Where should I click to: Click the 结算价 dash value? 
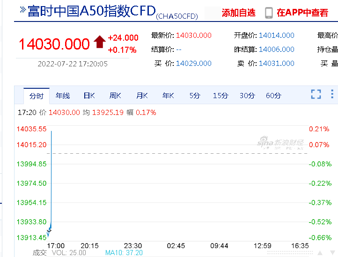click(179, 50)
